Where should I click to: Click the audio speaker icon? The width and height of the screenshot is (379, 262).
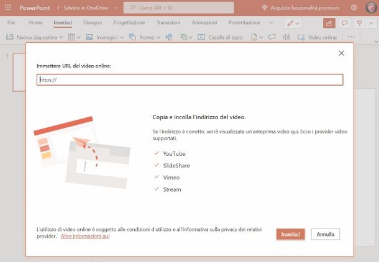coord(286,37)
